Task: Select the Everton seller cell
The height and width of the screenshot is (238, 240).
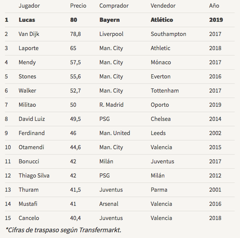Action: (161, 77)
